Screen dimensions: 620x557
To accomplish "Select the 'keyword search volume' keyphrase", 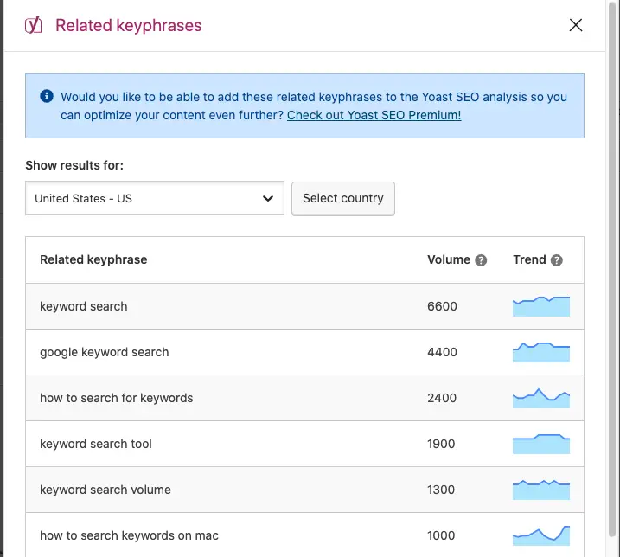I will pos(105,490).
